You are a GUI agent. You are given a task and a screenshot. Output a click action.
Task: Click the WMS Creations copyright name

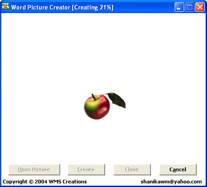pos(68,181)
